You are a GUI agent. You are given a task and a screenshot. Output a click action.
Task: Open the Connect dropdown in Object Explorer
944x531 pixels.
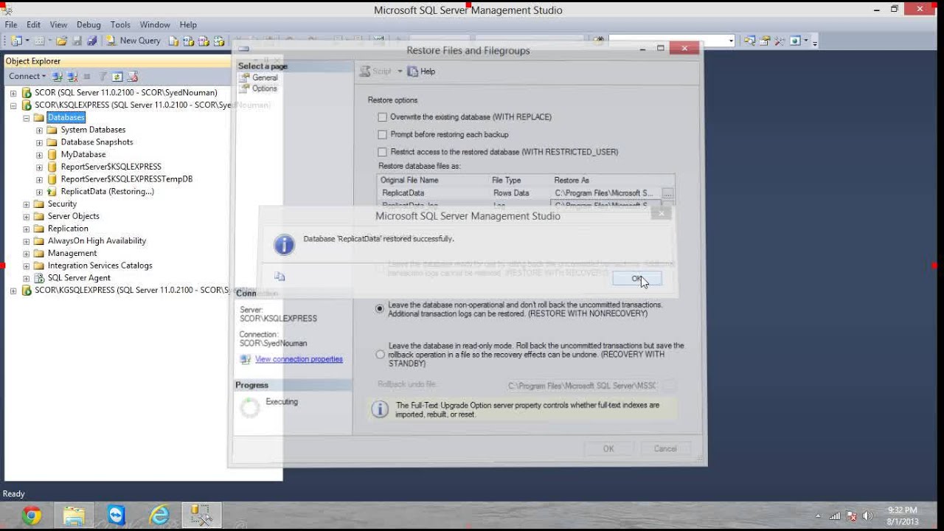tap(27, 76)
